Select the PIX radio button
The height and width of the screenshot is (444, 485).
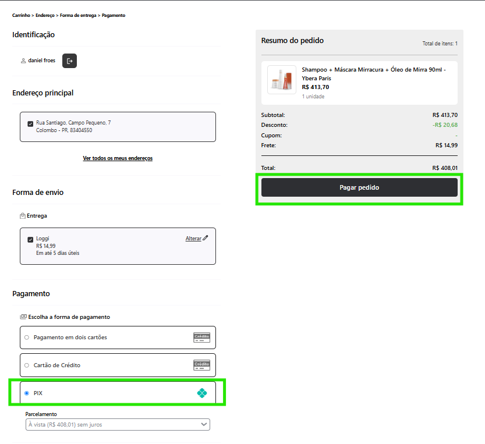pyautogui.click(x=27, y=393)
